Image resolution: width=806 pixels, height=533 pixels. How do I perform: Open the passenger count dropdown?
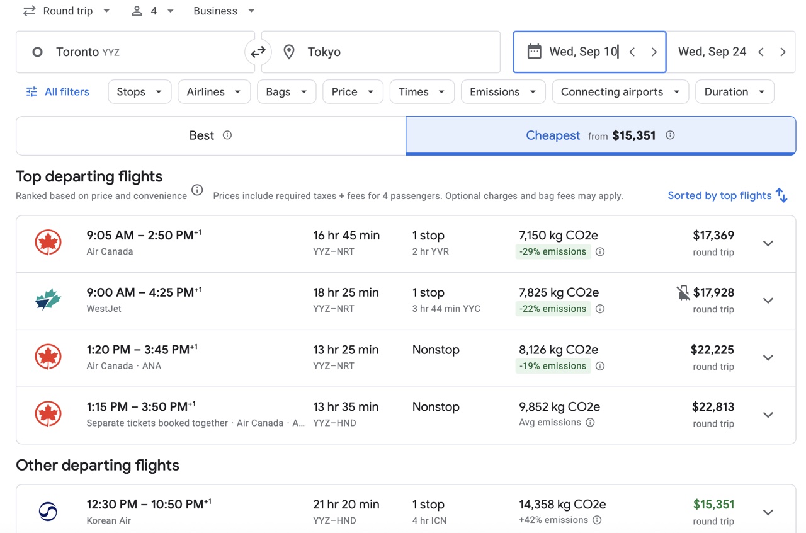[x=152, y=11]
